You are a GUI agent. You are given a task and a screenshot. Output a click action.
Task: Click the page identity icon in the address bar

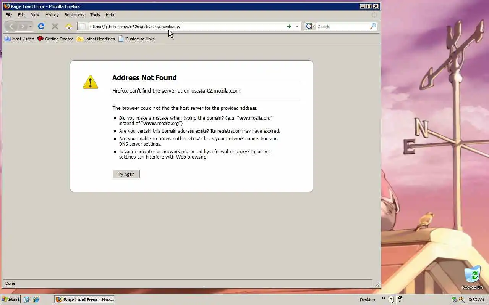click(x=83, y=26)
